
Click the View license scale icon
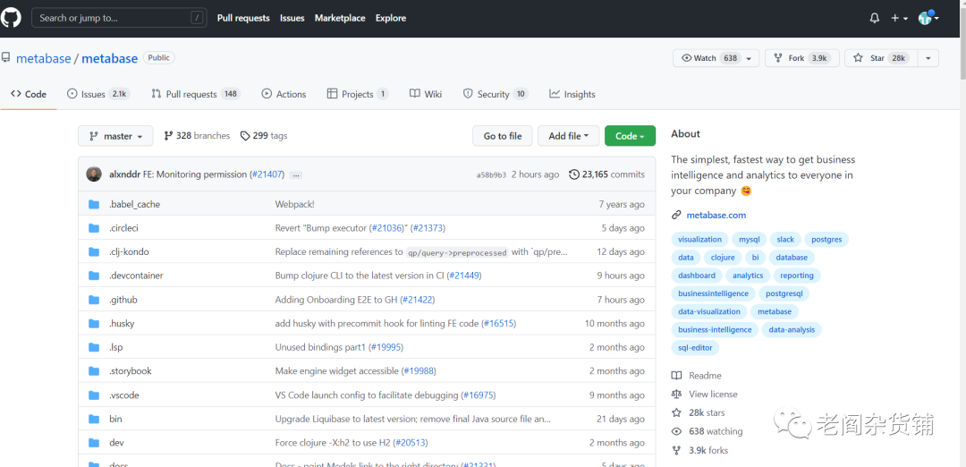point(676,394)
